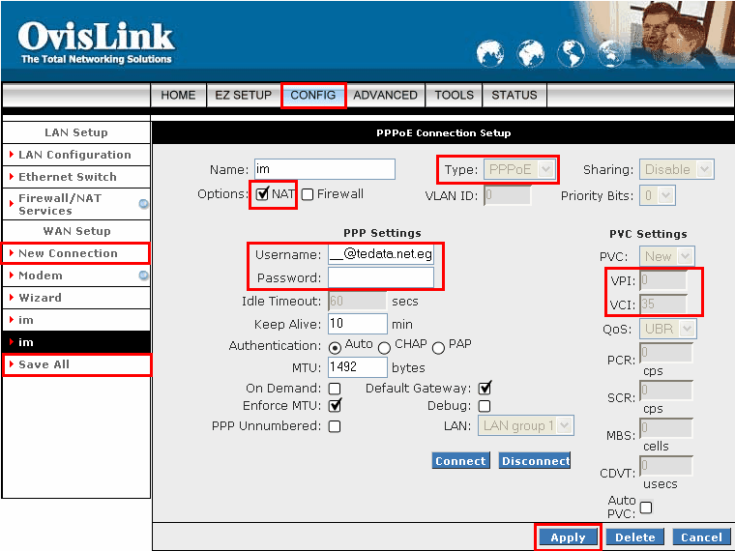The width and height of the screenshot is (735, 551).
Task: Click the help icon beside Modem
Action: coord(143,275)
